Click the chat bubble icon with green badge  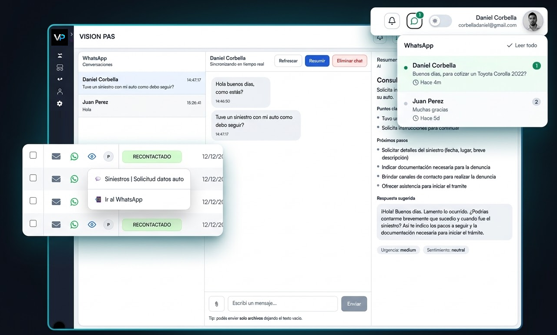(x=414, y=20)
